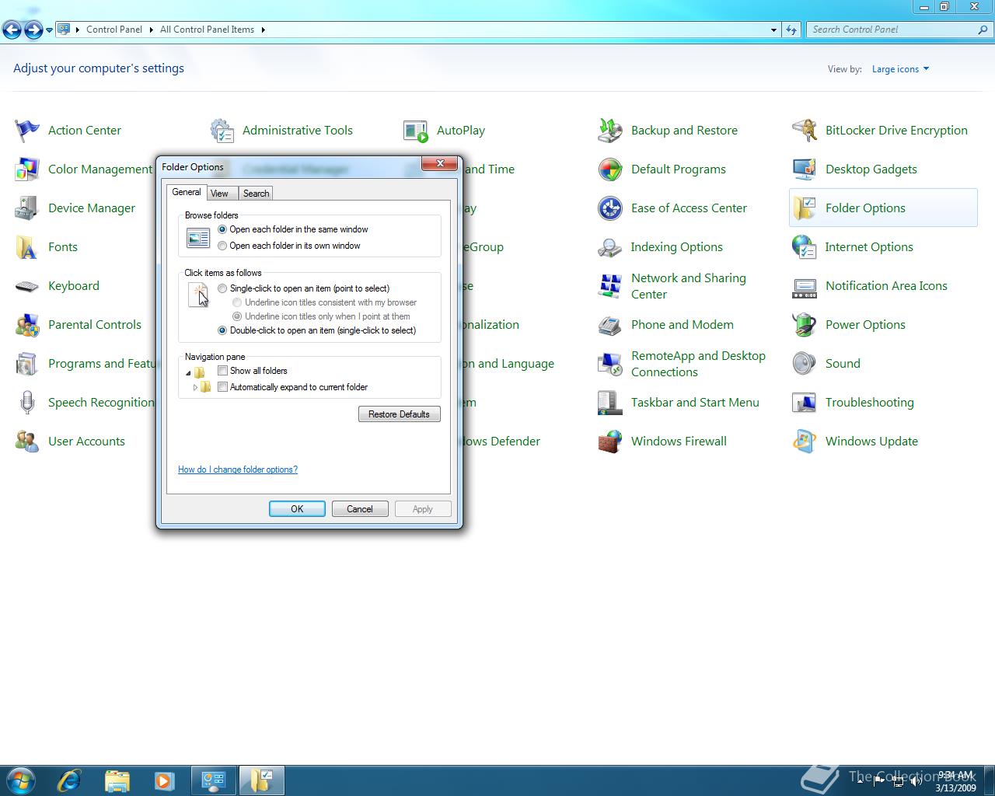The image size is (995, 796).
Task: Switch to the General tab
Action: click(187, 192)
